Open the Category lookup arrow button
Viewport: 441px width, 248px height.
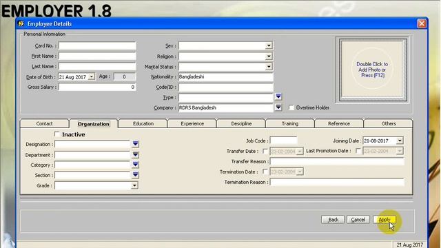[x=135, y=165]
